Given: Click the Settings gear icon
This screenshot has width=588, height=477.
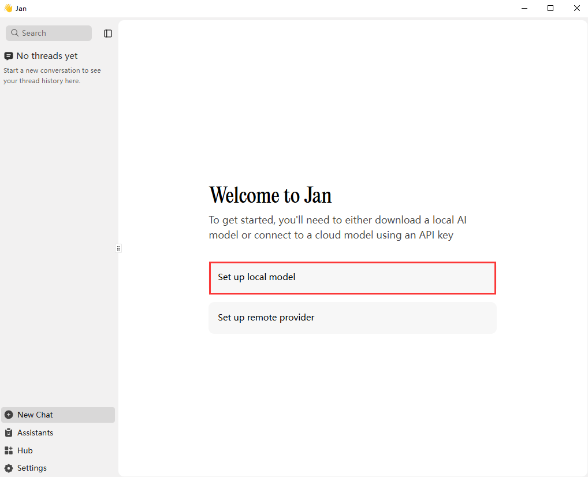Looking at the screenshot, I should coord(9,468).
